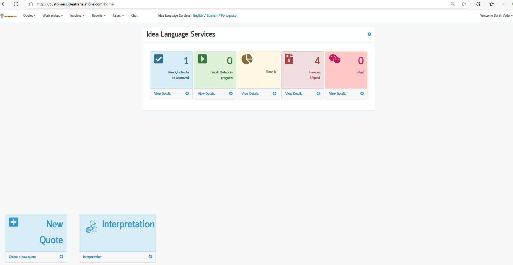This screenshot has height=265, width=513.
Task: Click the green play icon for Work Orders
Action: 202,59
